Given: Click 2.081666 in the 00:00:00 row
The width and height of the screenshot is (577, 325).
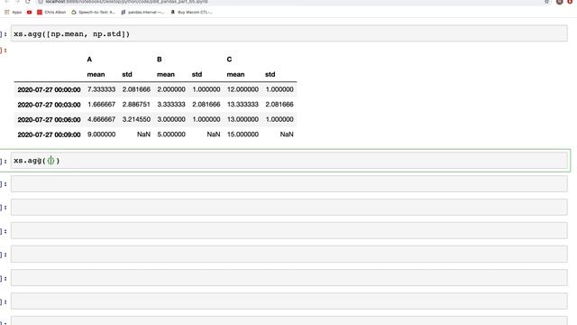Looking at the screenshot, I should (x=136, y=89).
